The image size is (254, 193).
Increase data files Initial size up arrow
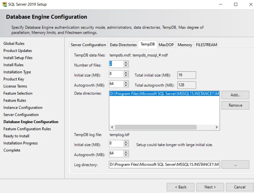(x=126, y=72)
